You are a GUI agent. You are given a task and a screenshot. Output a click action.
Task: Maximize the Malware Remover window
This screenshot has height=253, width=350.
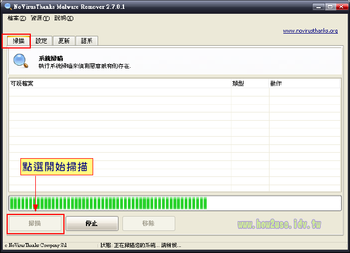pos(330,7)
